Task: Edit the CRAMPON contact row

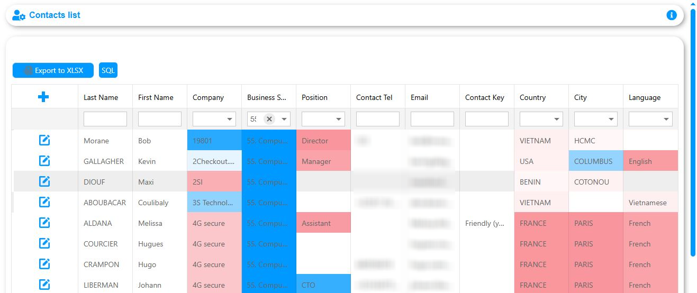Action: tap(44, 264)
